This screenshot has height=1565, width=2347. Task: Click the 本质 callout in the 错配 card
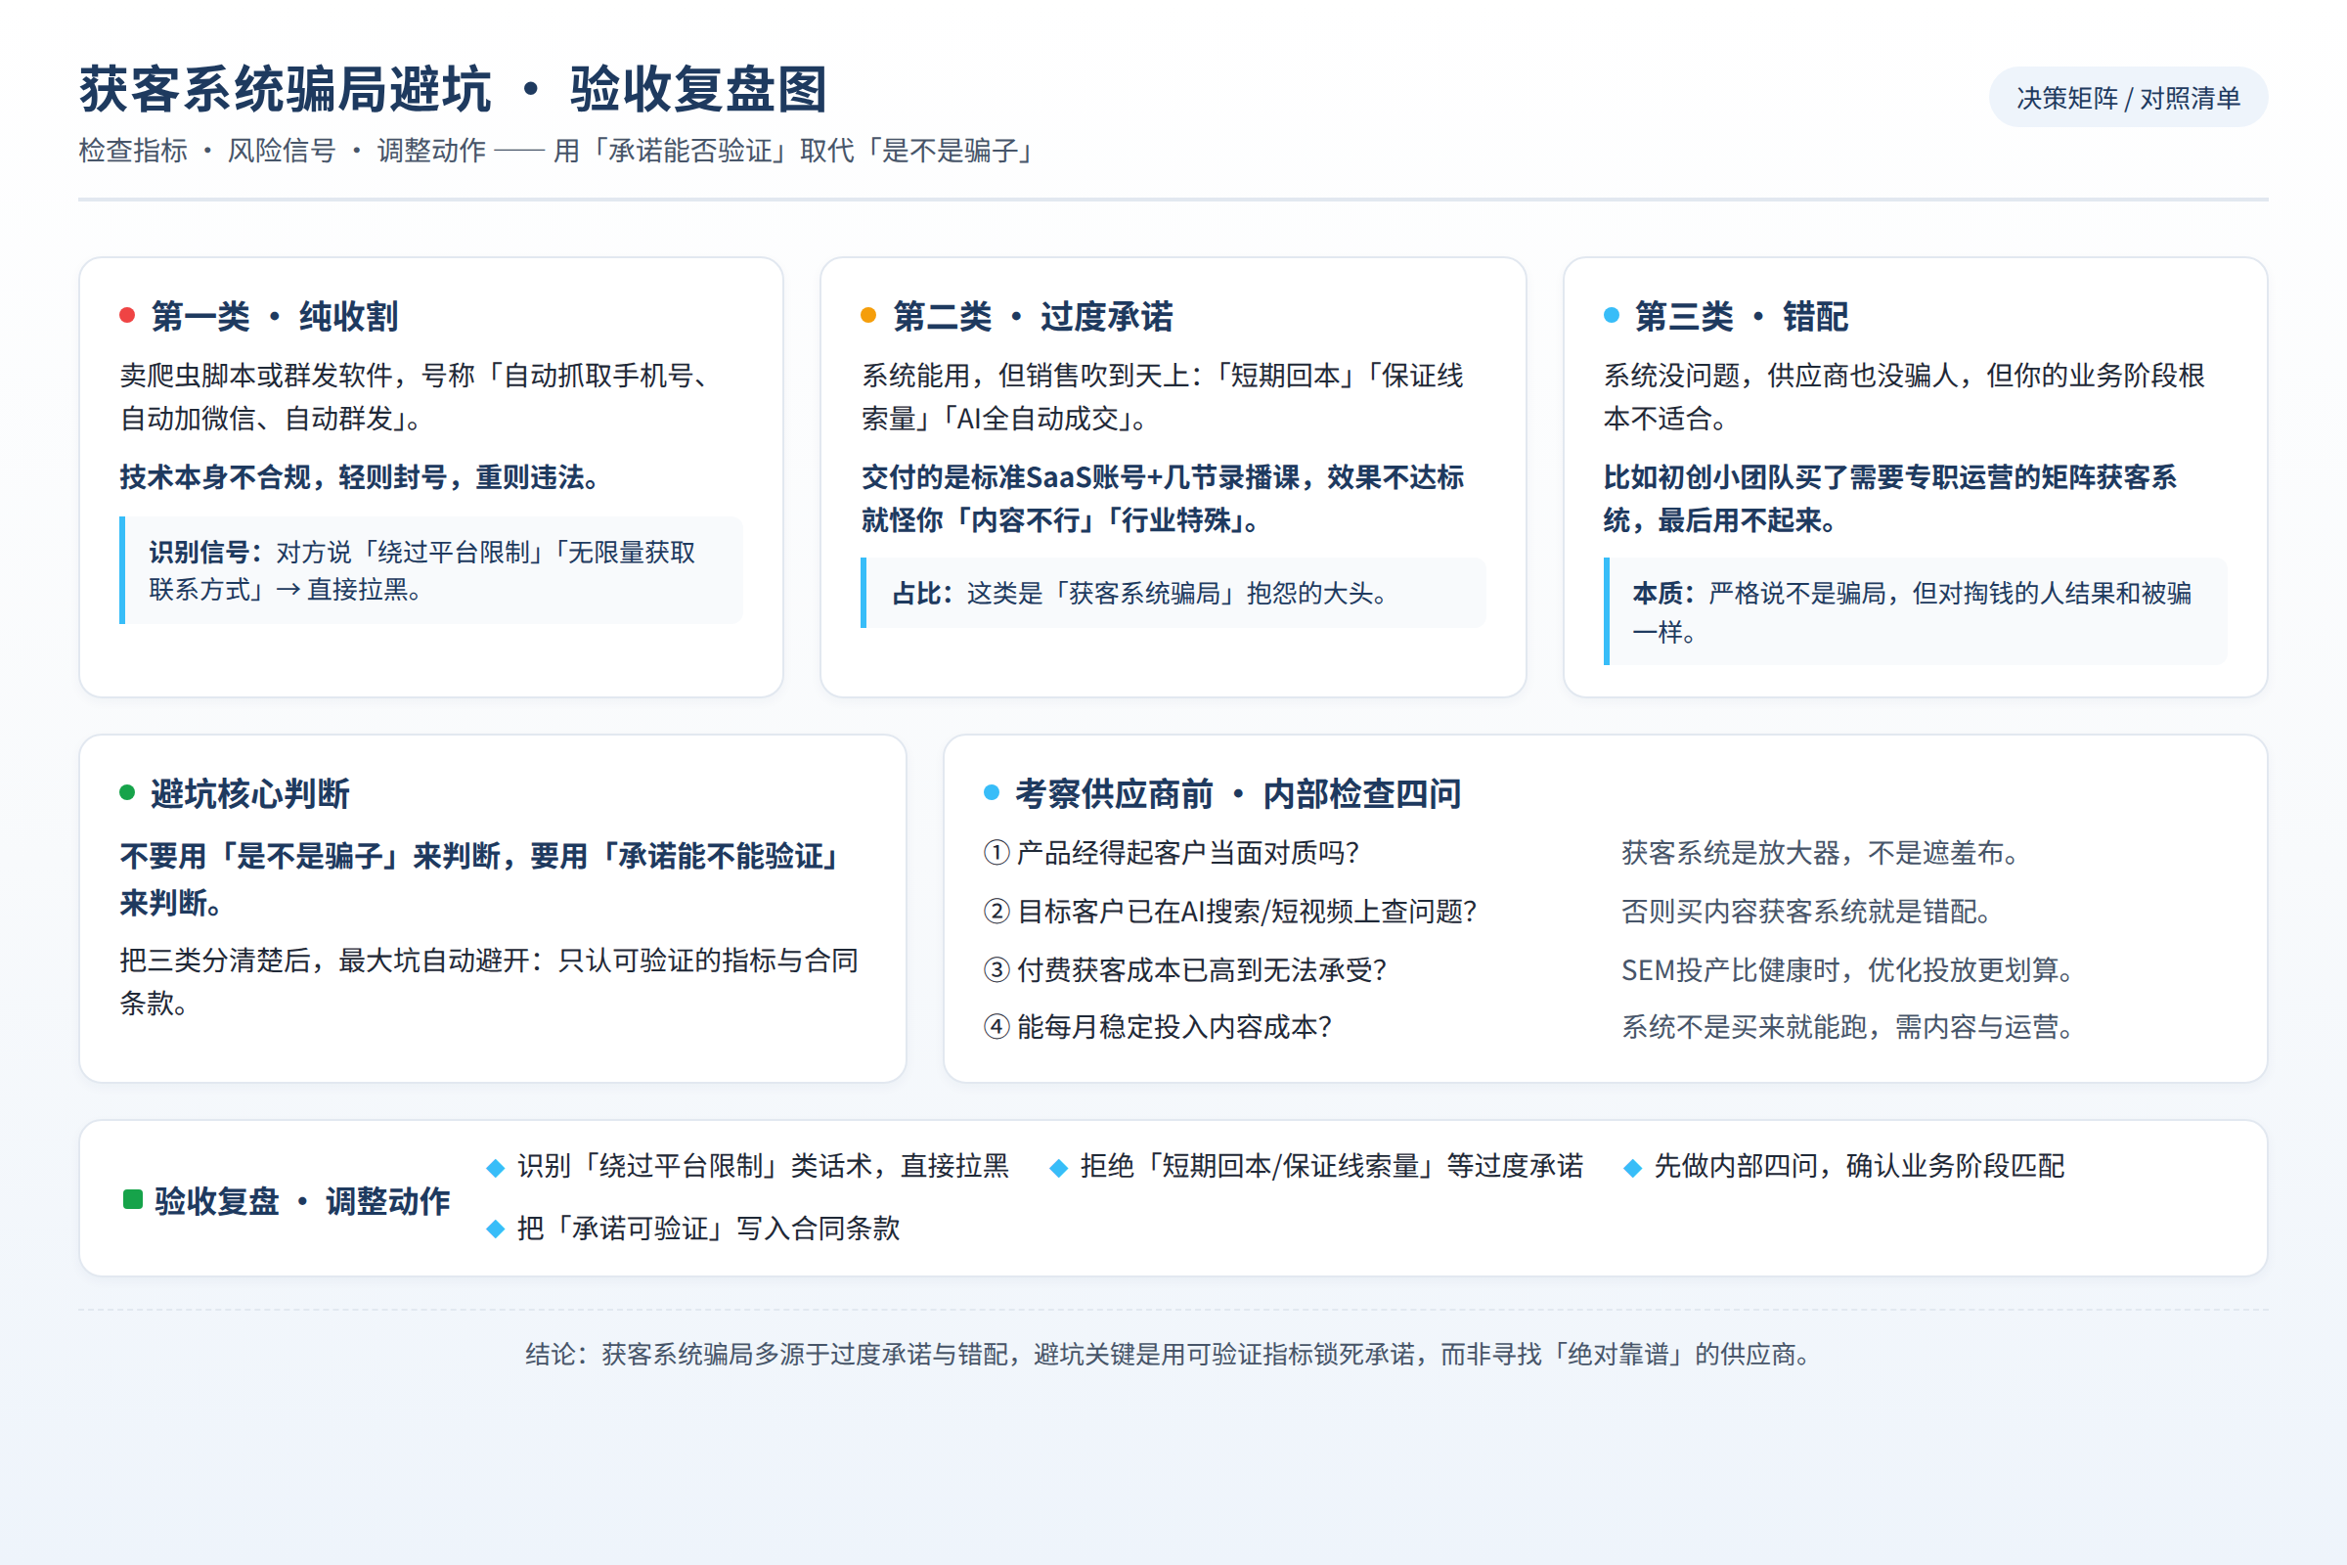[1915, 612]
